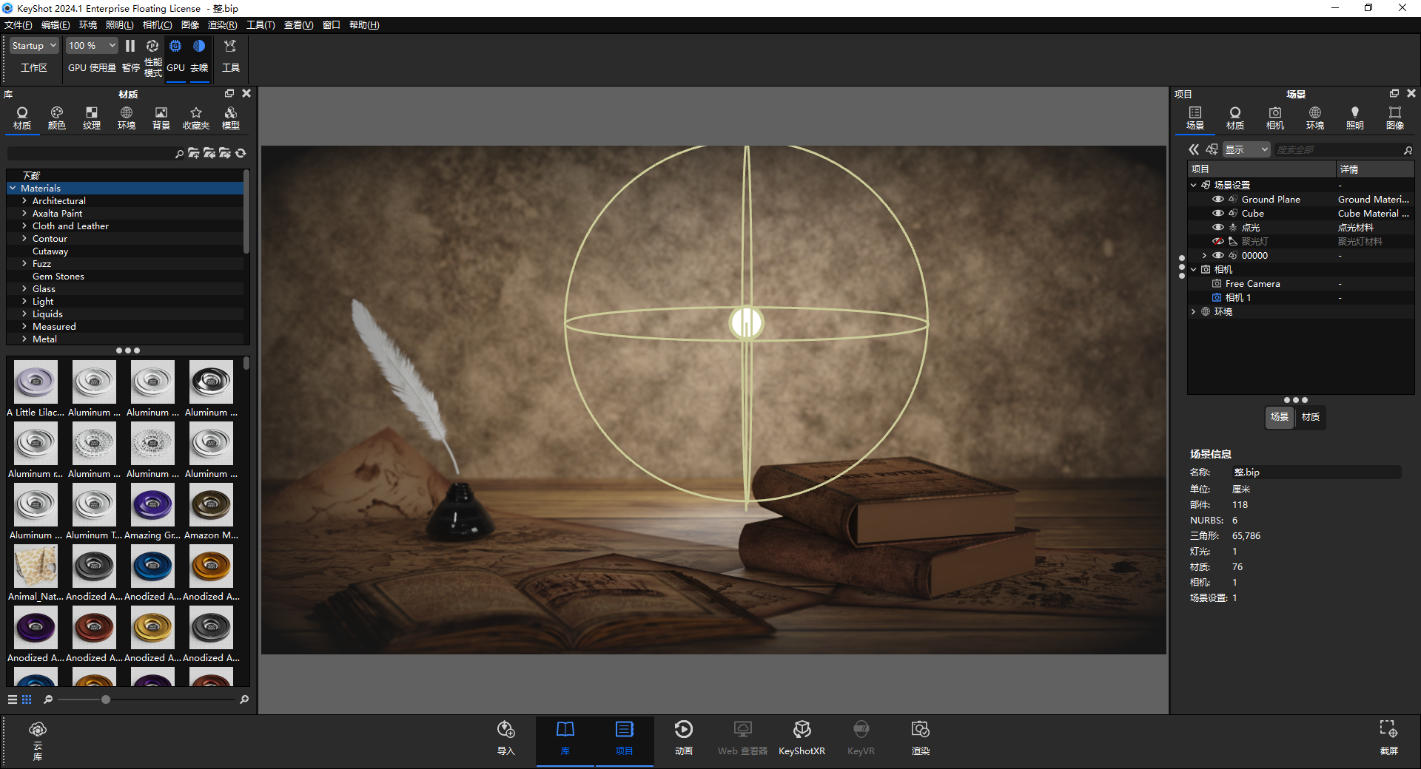Screen dimensions: 1421x769
Task: Click the thumbnail size slider handle
Action: [x=106, y=699]
